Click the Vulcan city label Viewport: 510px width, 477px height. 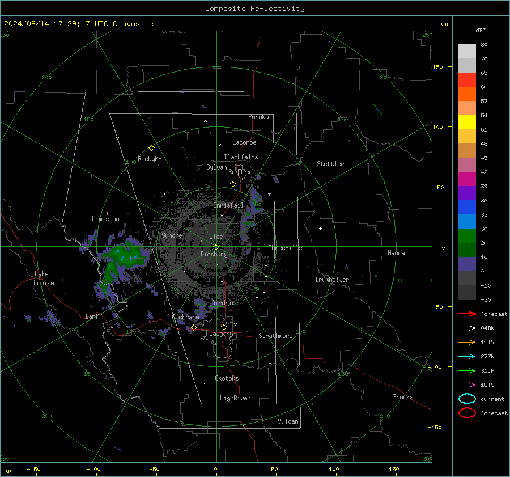(288, 421)
